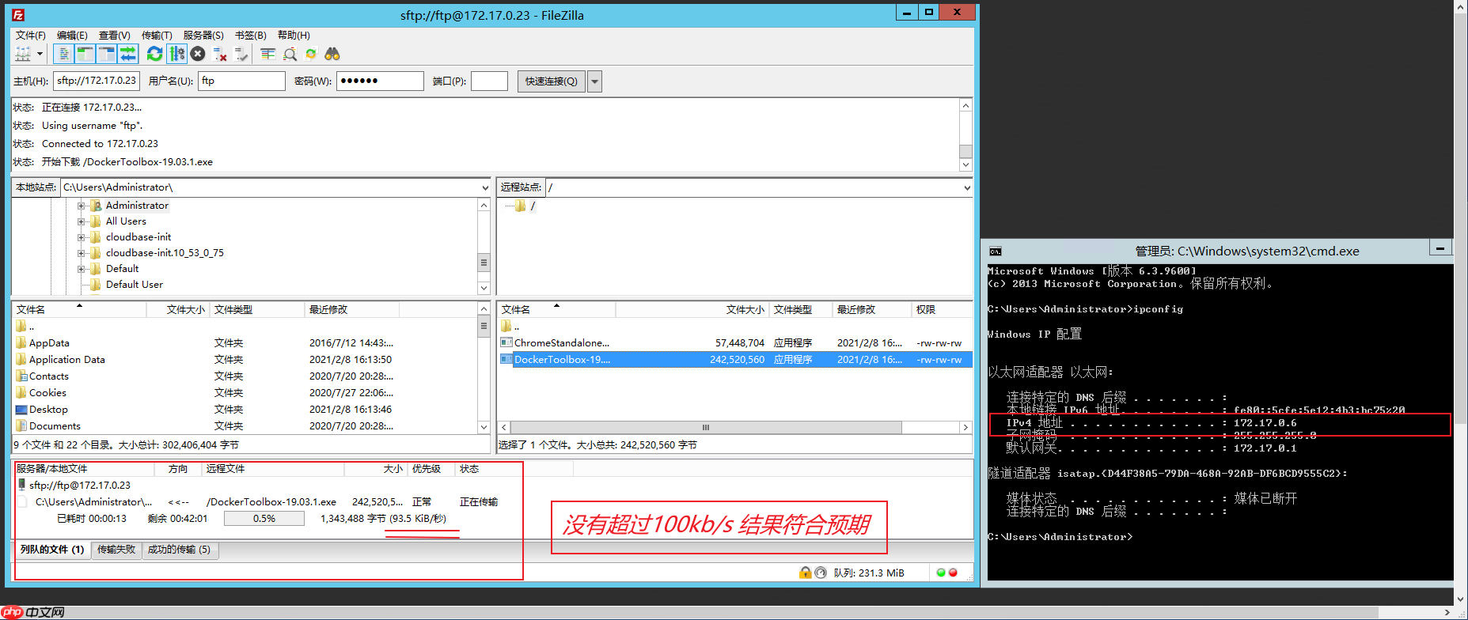This screenshot has width=1468, height=620.
Task: Expand the Administrator folder in local tree
Action: point(81,206)
